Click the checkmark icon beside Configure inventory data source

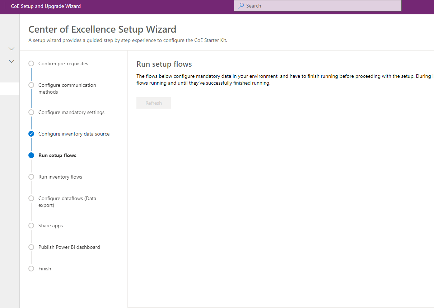click(31, 133)
